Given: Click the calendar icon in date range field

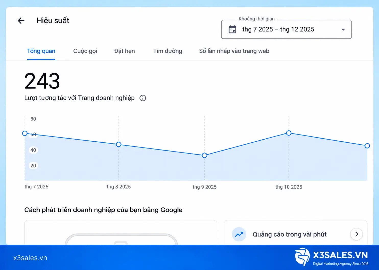Looking at the screenshot, I should [x=232, y=30].
